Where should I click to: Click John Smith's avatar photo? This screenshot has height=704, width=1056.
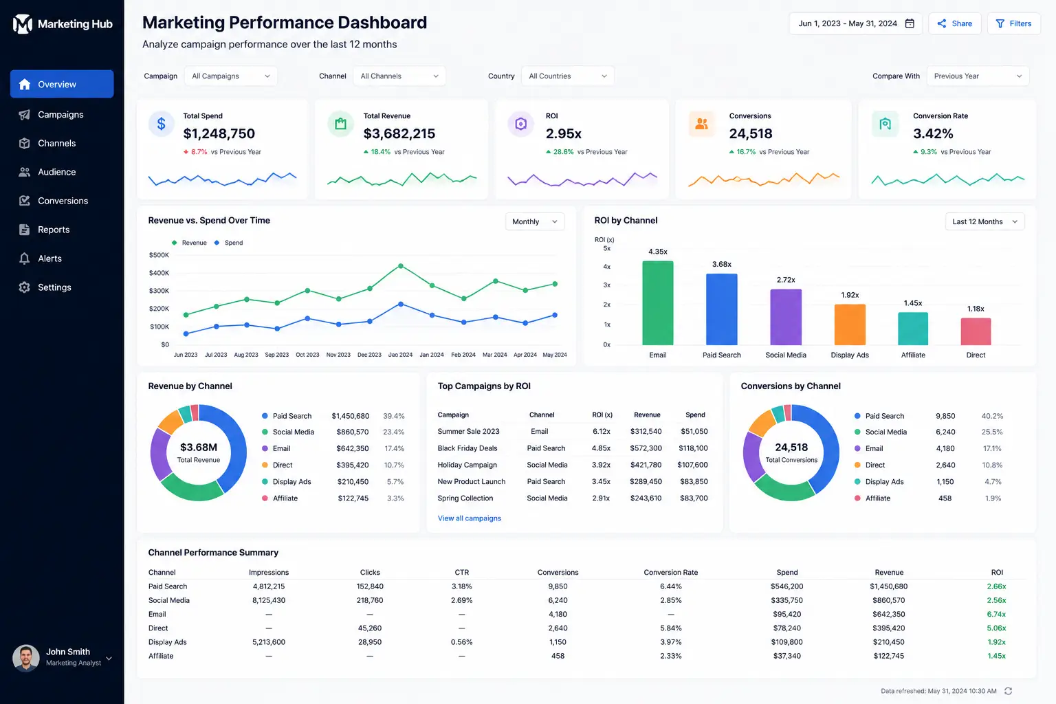(26, 658)
